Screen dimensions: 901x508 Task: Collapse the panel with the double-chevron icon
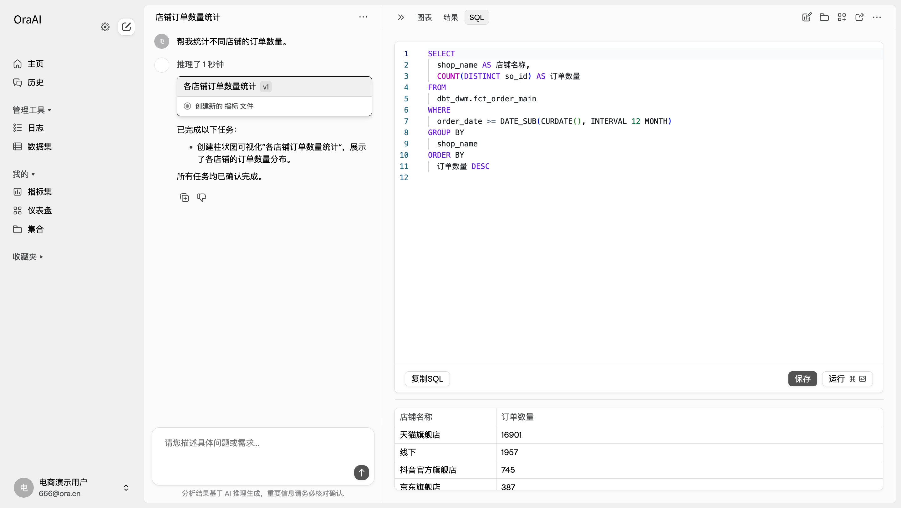(400, 17)
